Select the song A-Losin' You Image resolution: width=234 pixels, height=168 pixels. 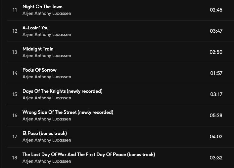click(35, 28)
